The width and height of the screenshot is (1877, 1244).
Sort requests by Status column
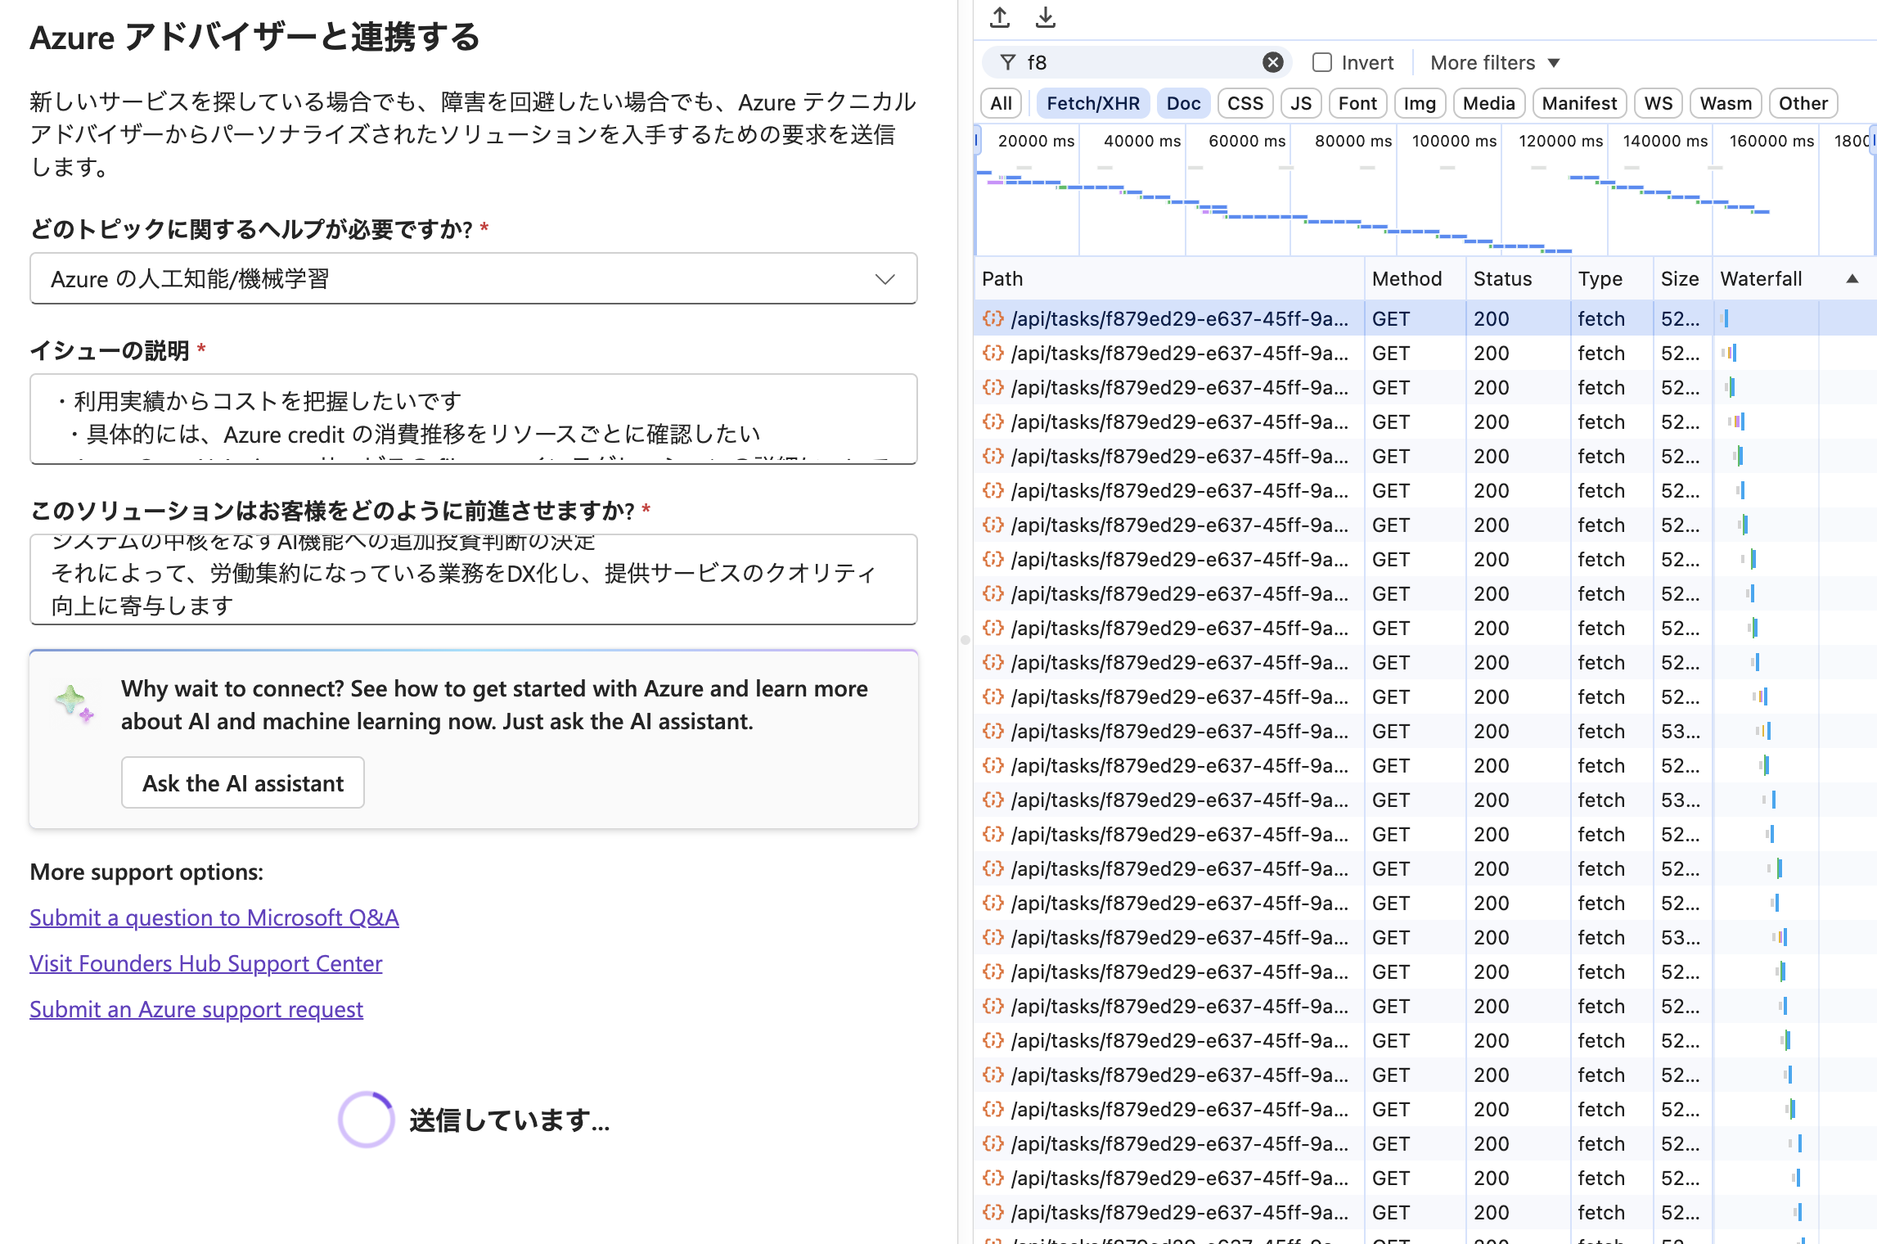click(1518, 279)
